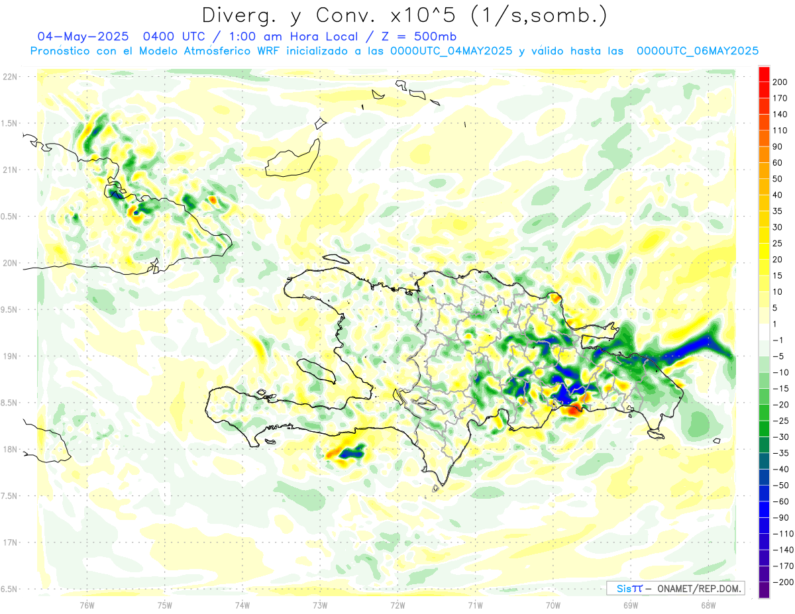
Task: Click the 22N latitude label
Action: coord(10,77)
